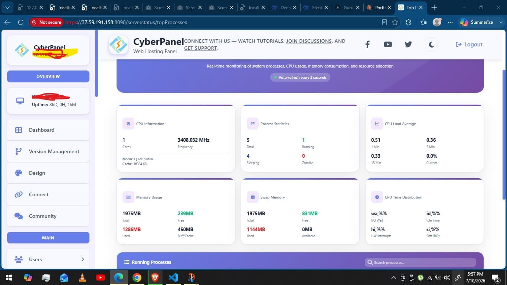The width and height of the screenshot is (507, 285).
Task: Click the Logout button
Action: click(469, 45)
